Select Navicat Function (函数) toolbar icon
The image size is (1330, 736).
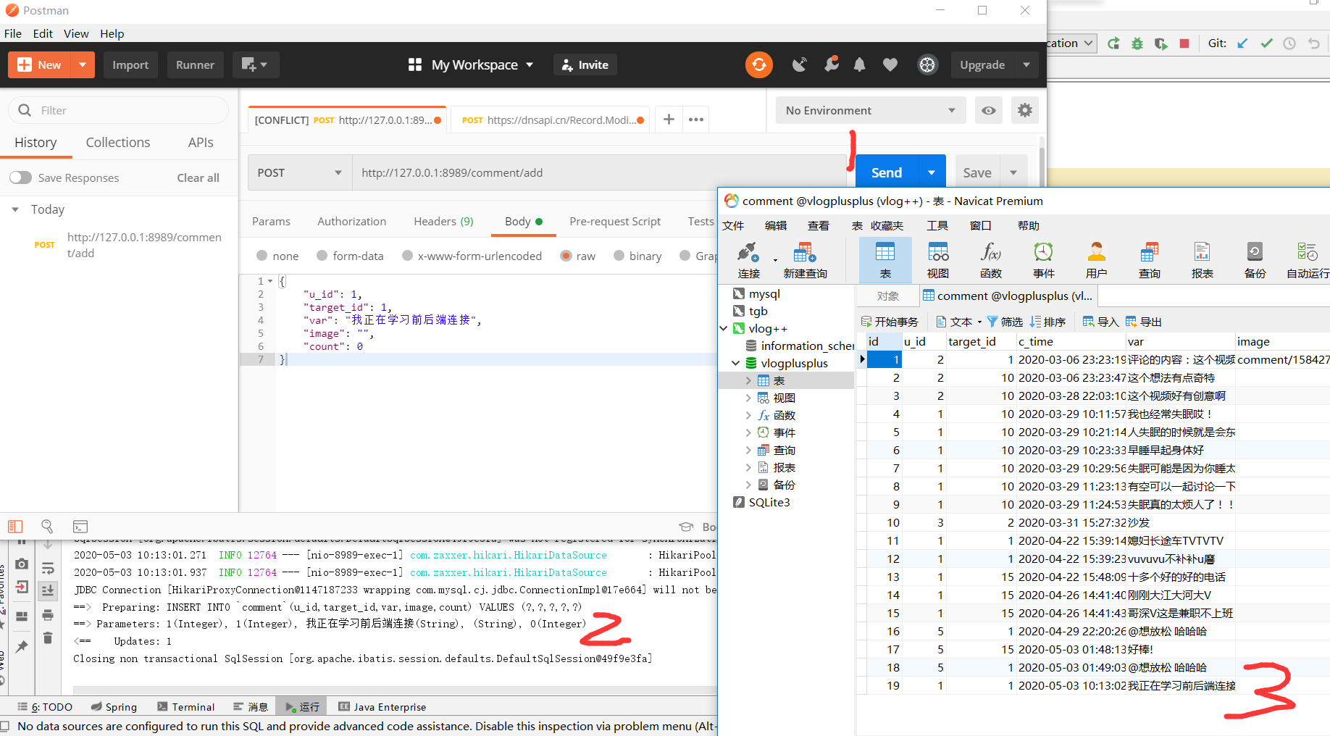click(991, 260)
